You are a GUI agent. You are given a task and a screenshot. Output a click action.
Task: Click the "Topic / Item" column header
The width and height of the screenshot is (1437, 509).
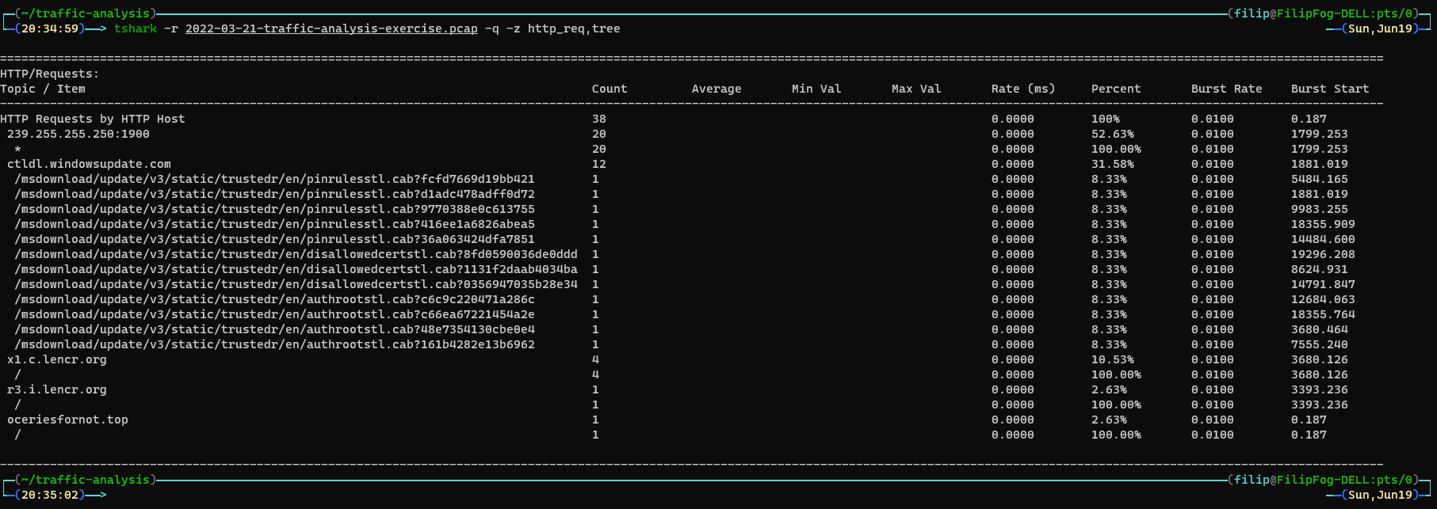(43, 89)
